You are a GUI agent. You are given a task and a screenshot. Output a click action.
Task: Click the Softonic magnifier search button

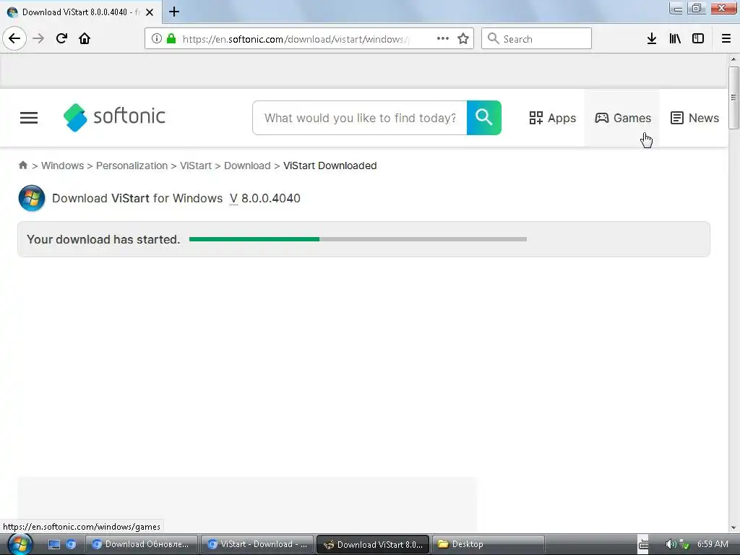[483, 118]
